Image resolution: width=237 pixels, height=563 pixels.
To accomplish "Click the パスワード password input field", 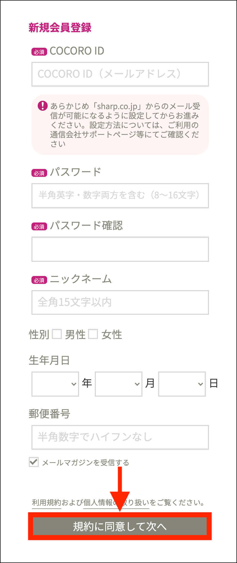I will pos(120,196).
